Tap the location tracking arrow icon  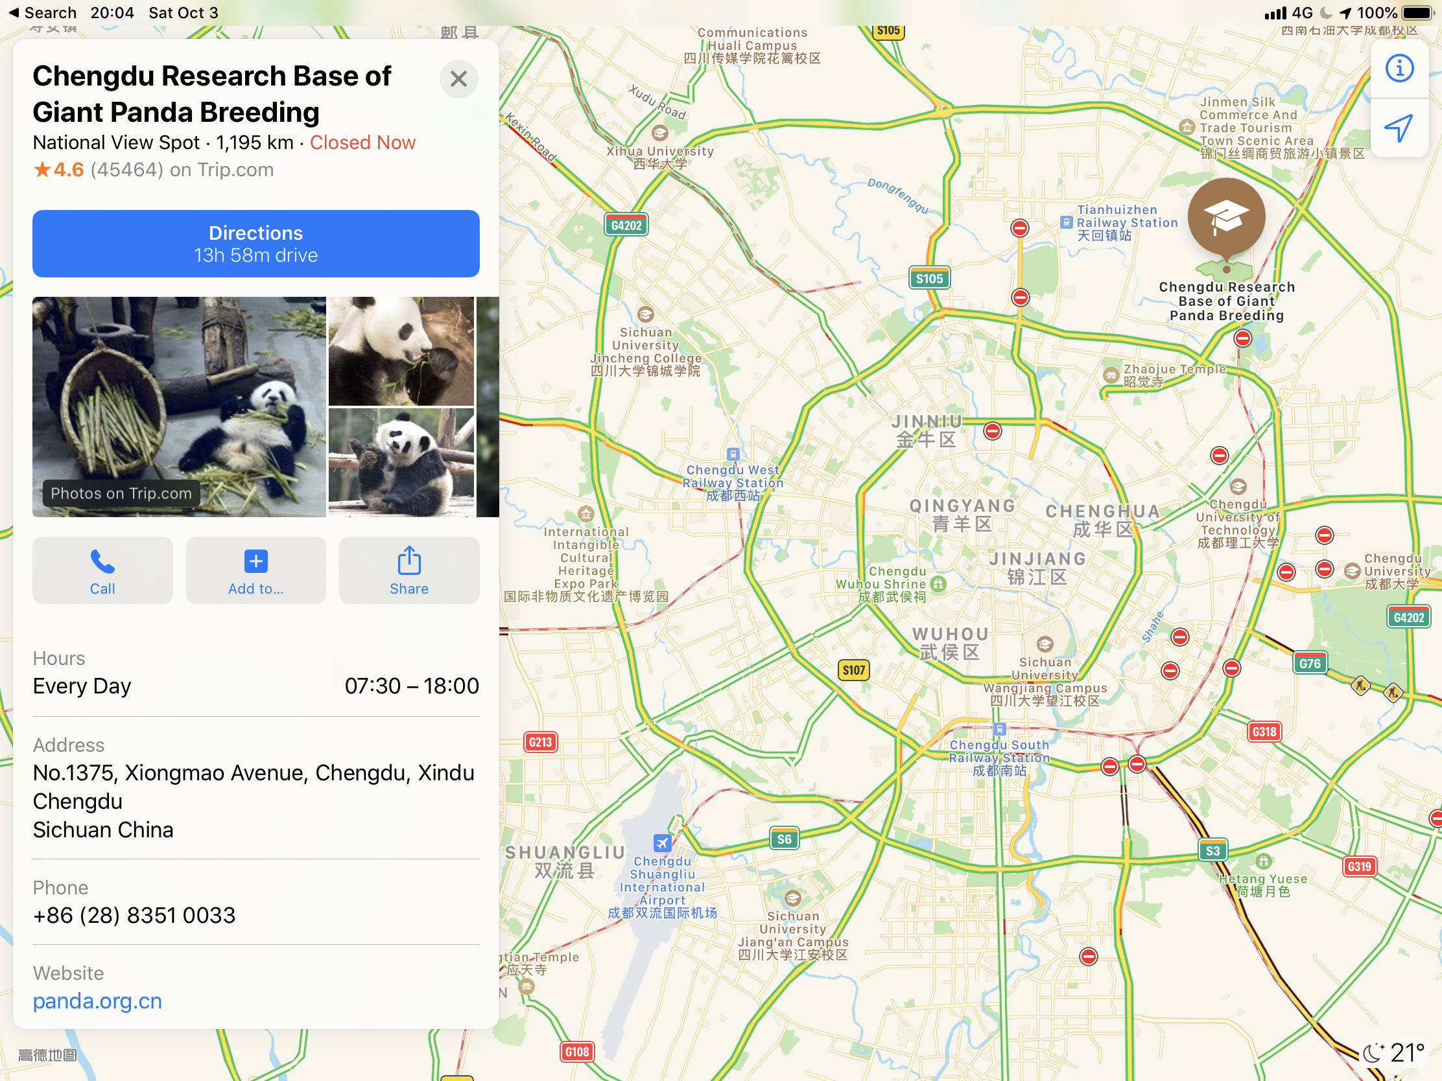click(x=1399, y=128)
